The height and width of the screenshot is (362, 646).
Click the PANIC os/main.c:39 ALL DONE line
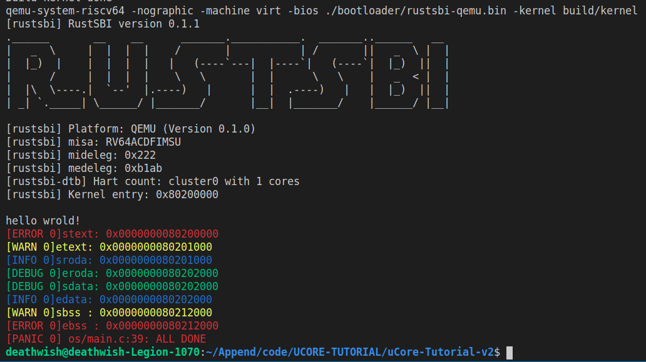(106, 339)
